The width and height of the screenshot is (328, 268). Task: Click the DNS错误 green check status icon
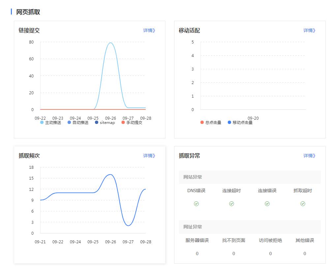(x=197, y=204)
